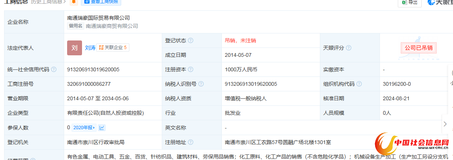
Task: Click help icon next to 登记状态
Action: coord(191,40)
